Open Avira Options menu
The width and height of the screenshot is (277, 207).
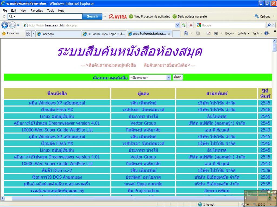coord(265,16)
